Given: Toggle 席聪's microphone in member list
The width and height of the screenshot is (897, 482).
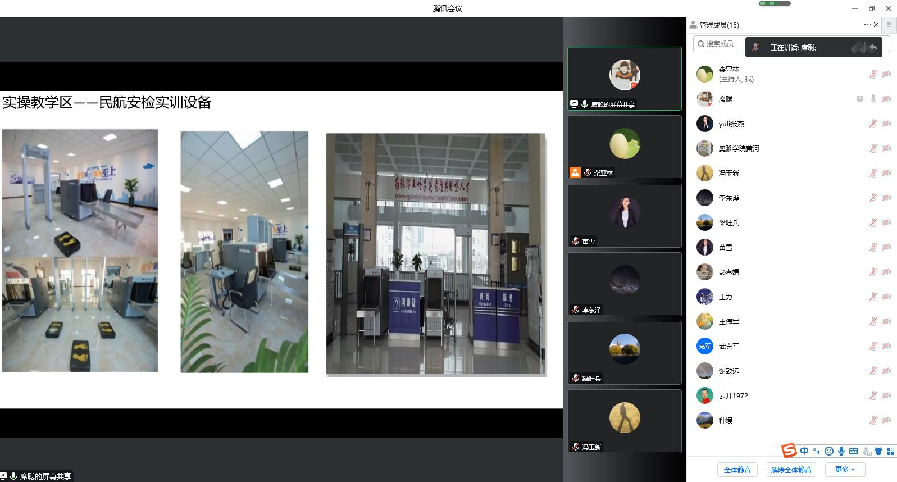Looking at the screenshot, I should click(873, 99).
